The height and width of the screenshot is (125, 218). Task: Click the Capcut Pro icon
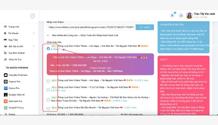tap(6, 82)
